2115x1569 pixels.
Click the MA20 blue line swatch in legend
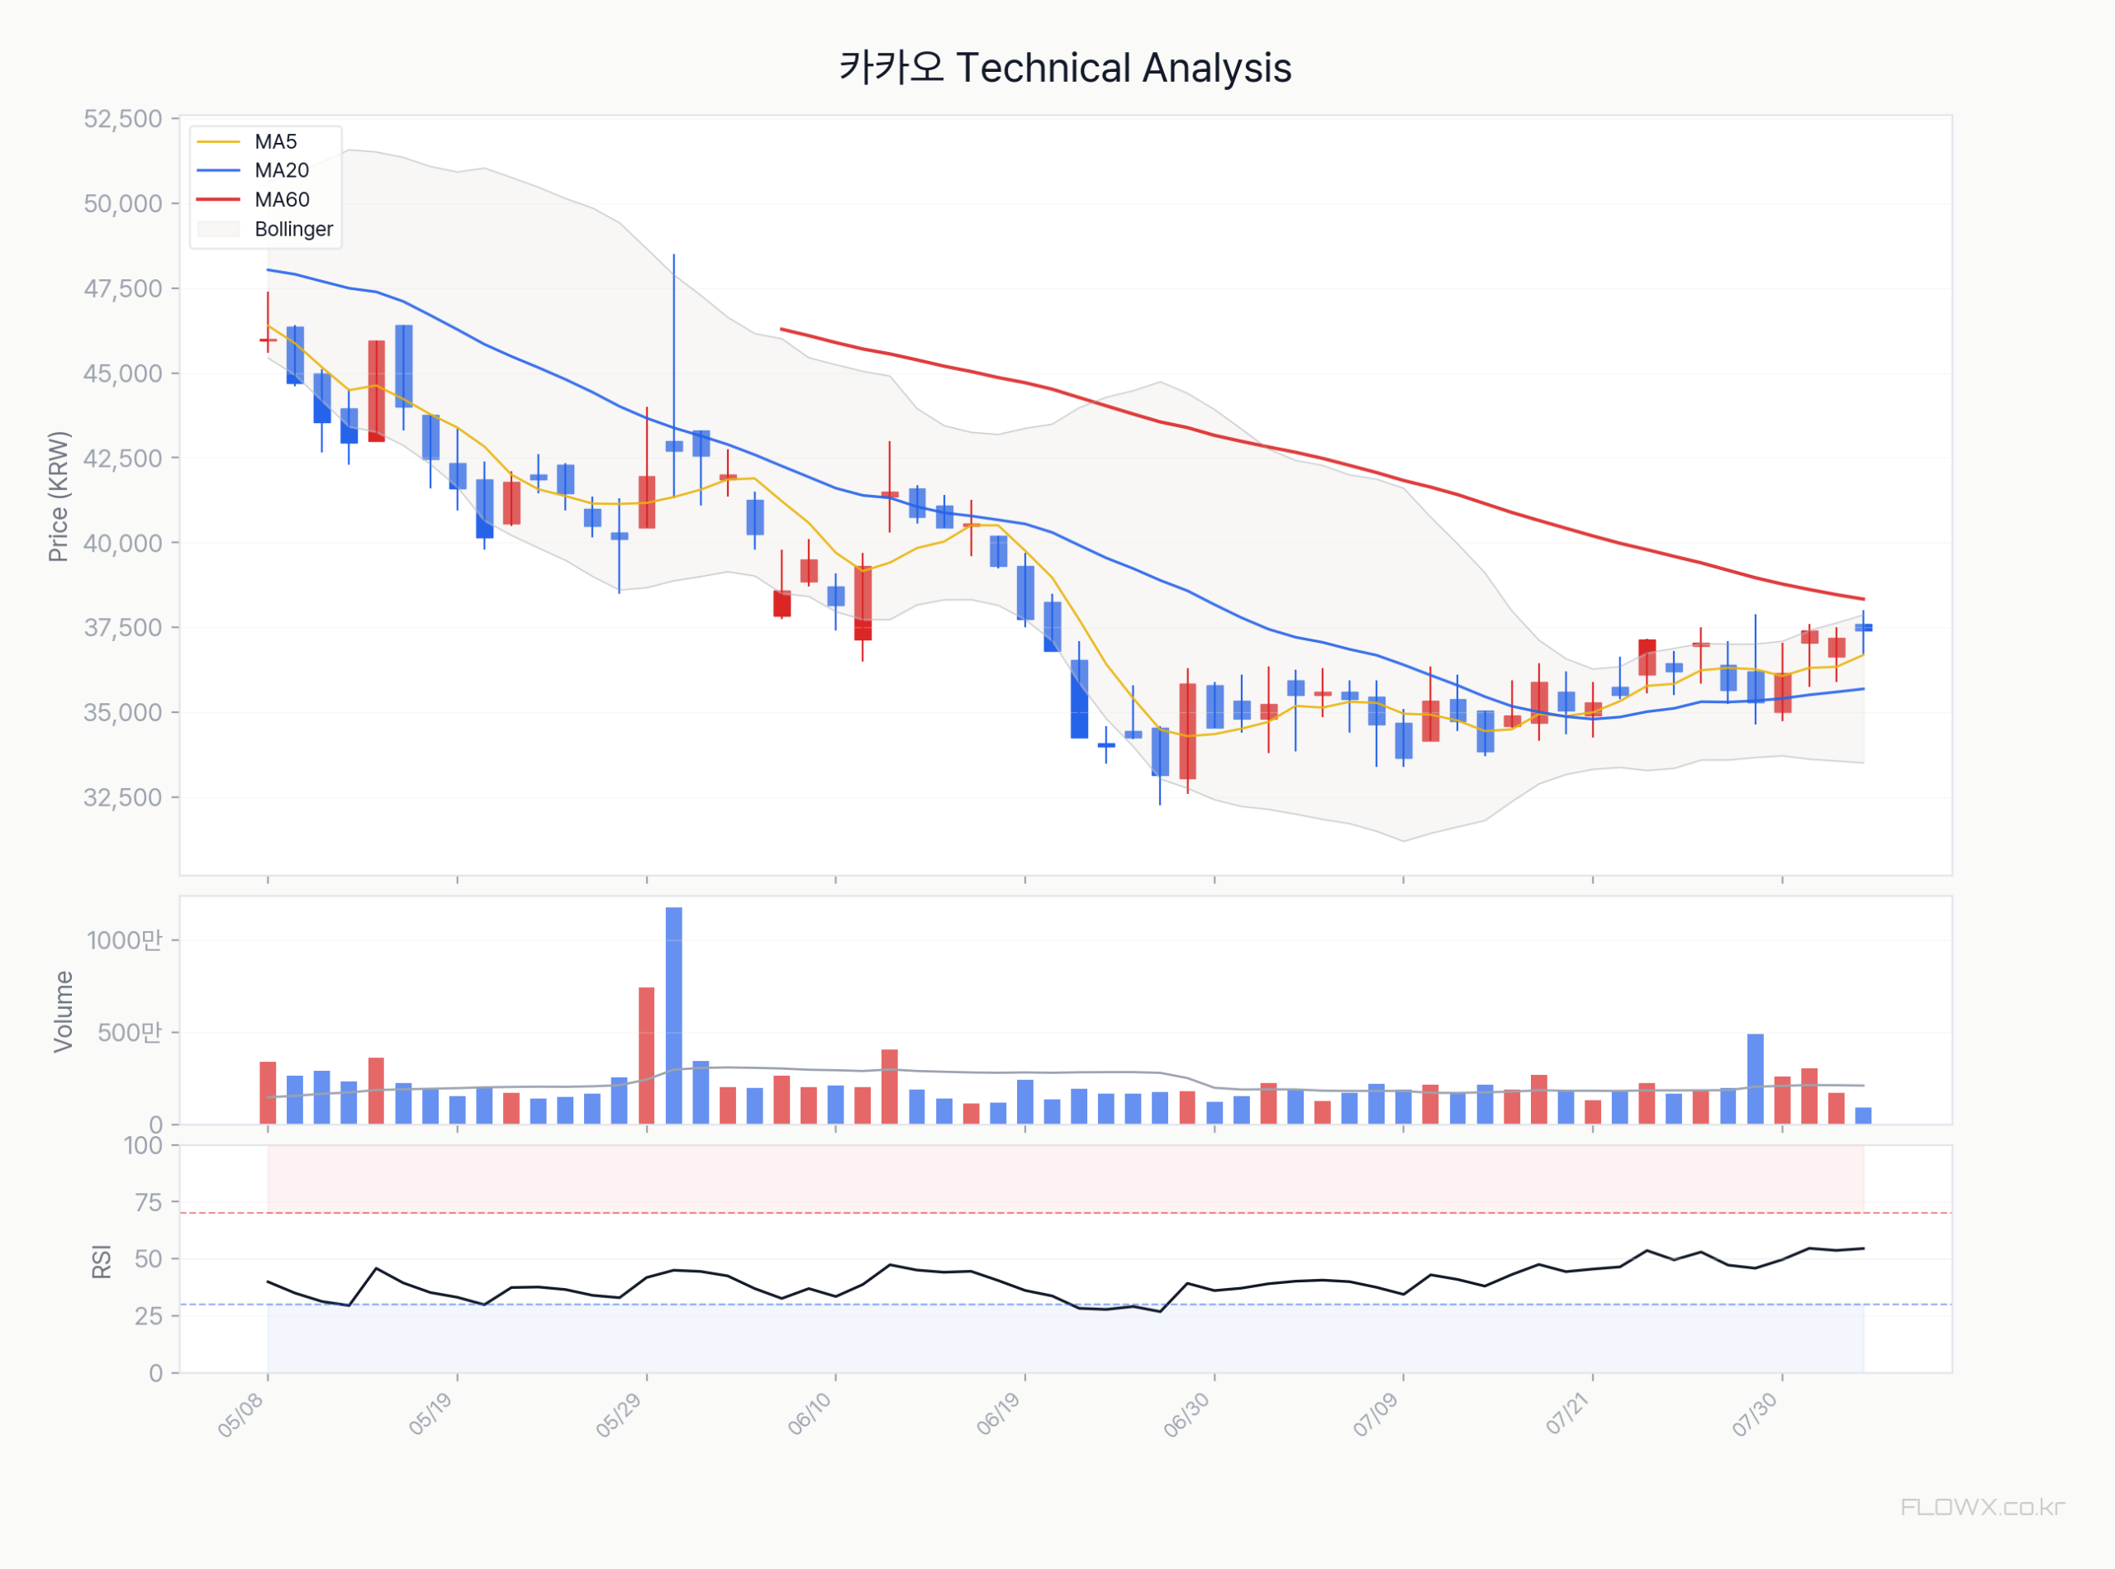218,171
